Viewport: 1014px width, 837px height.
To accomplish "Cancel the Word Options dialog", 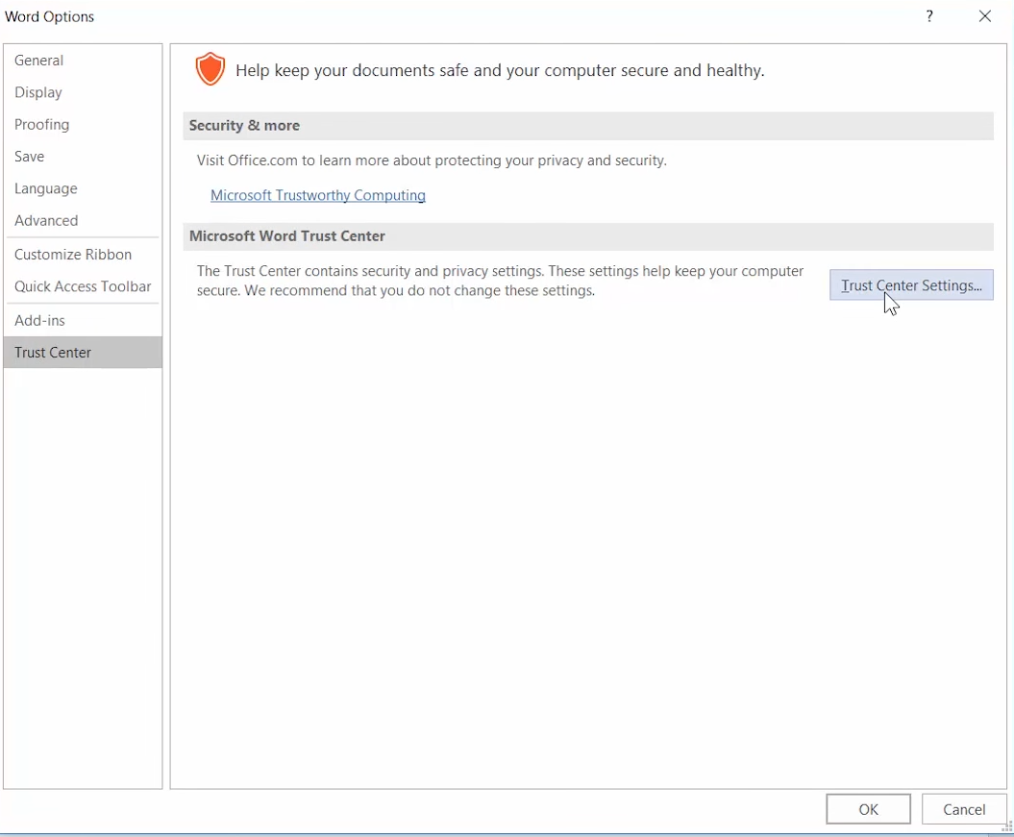I will [x=964, y=809].
